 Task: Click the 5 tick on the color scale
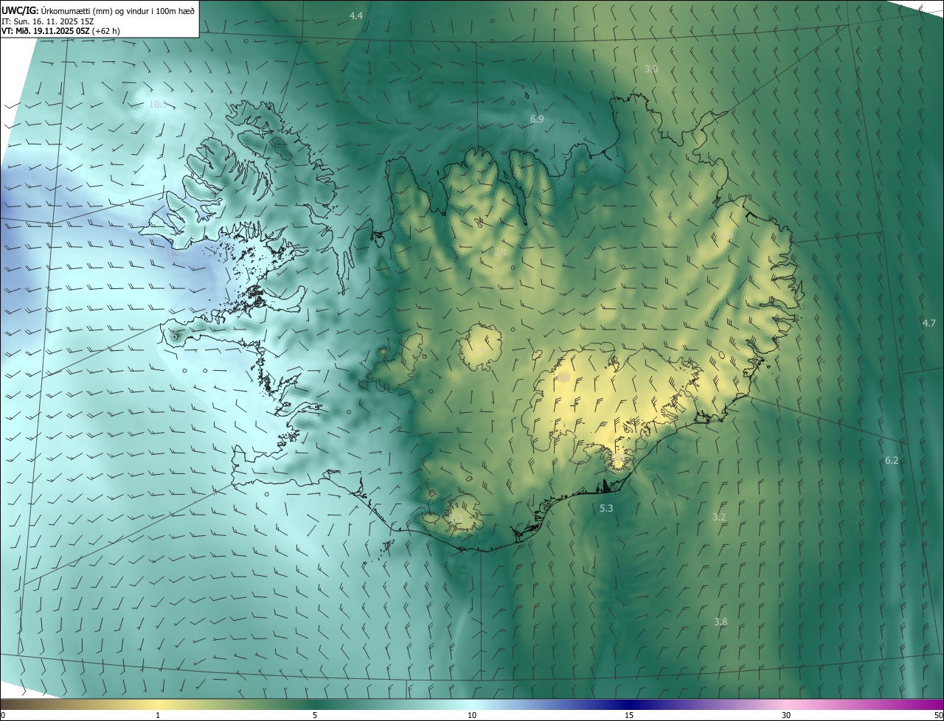(x=315, y=715)
